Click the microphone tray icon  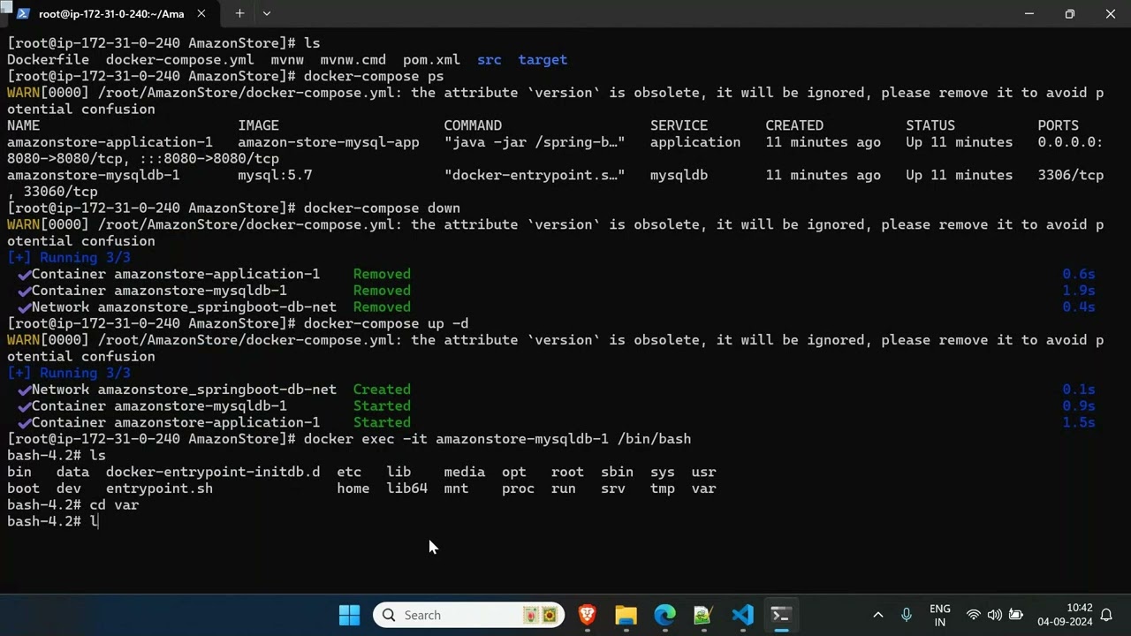click(906, 615)
